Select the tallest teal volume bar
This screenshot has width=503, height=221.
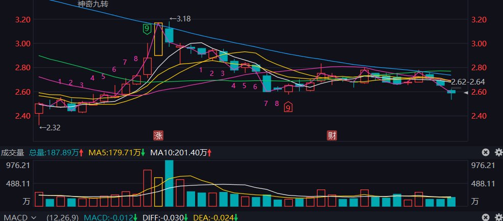(x=169, y=183)
